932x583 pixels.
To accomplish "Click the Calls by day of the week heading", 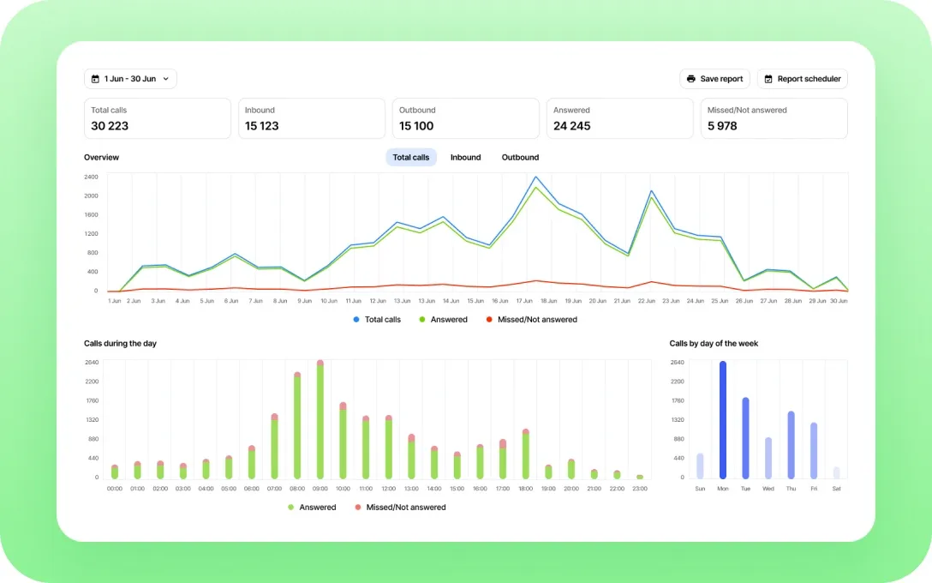I will pyautogui.click(x=714, y=343).
